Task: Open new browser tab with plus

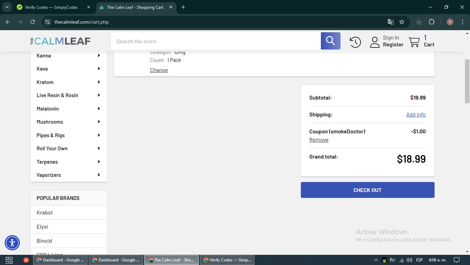Action: pos(183,7)
